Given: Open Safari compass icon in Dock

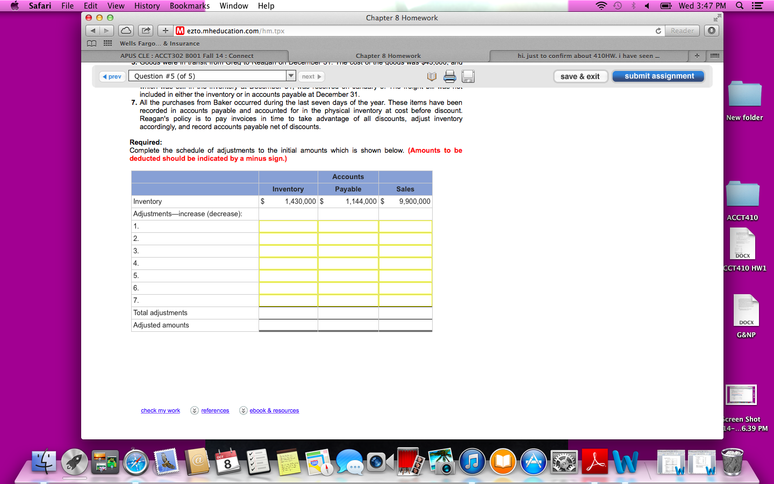Looking at the screenshot, I should [135, 462].
